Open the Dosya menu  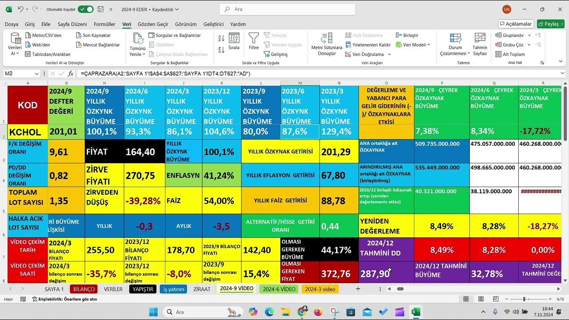pos(12,24)
